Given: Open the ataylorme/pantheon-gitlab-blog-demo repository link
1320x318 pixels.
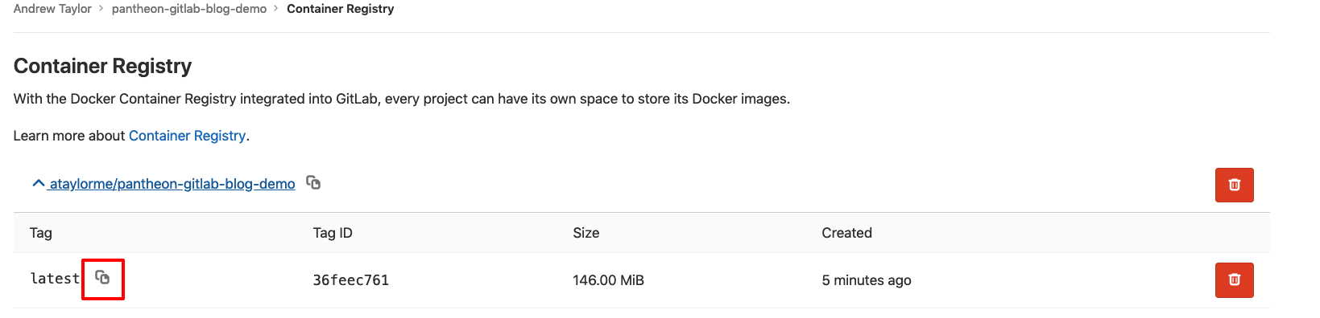Looking at the screenshot, I should click(172, 184).
